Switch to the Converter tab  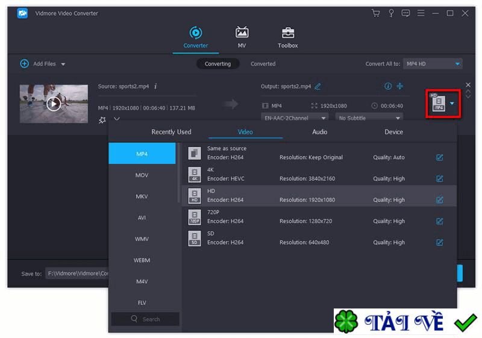click(195, 37)
